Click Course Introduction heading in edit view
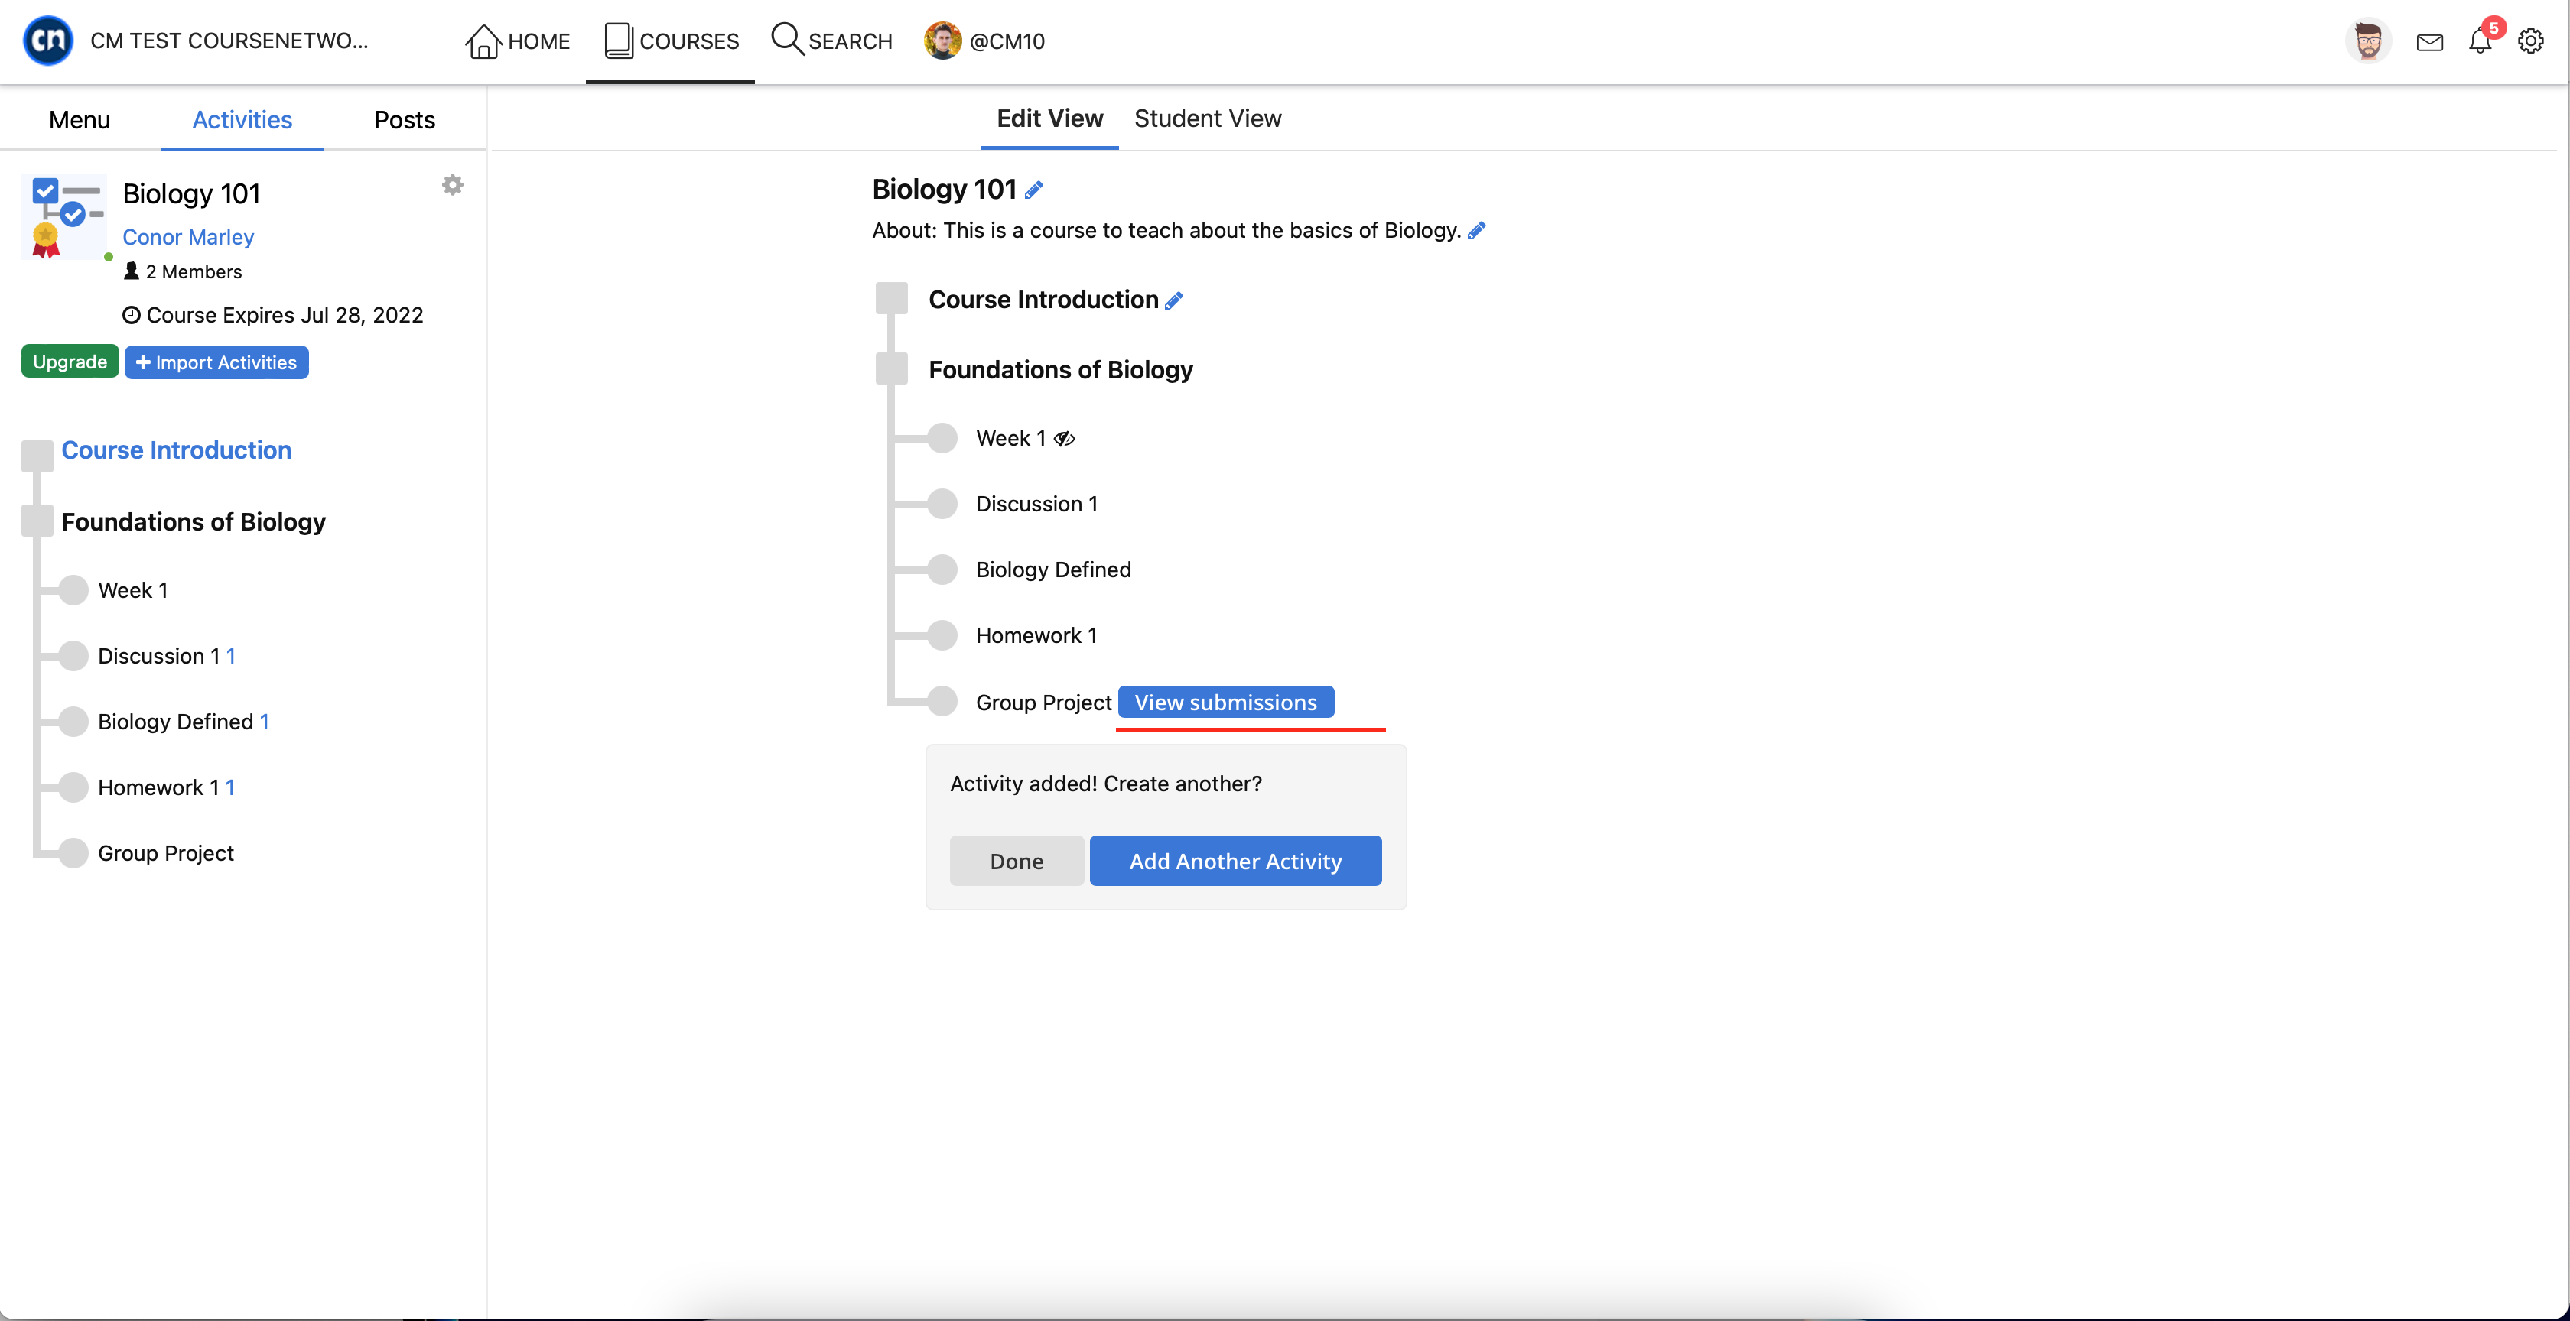Viewport: 2570px width, 1321px height. [x=1043, y=300]
